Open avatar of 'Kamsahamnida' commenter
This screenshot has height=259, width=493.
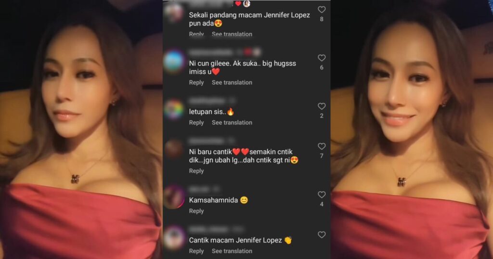click(174, 197)
